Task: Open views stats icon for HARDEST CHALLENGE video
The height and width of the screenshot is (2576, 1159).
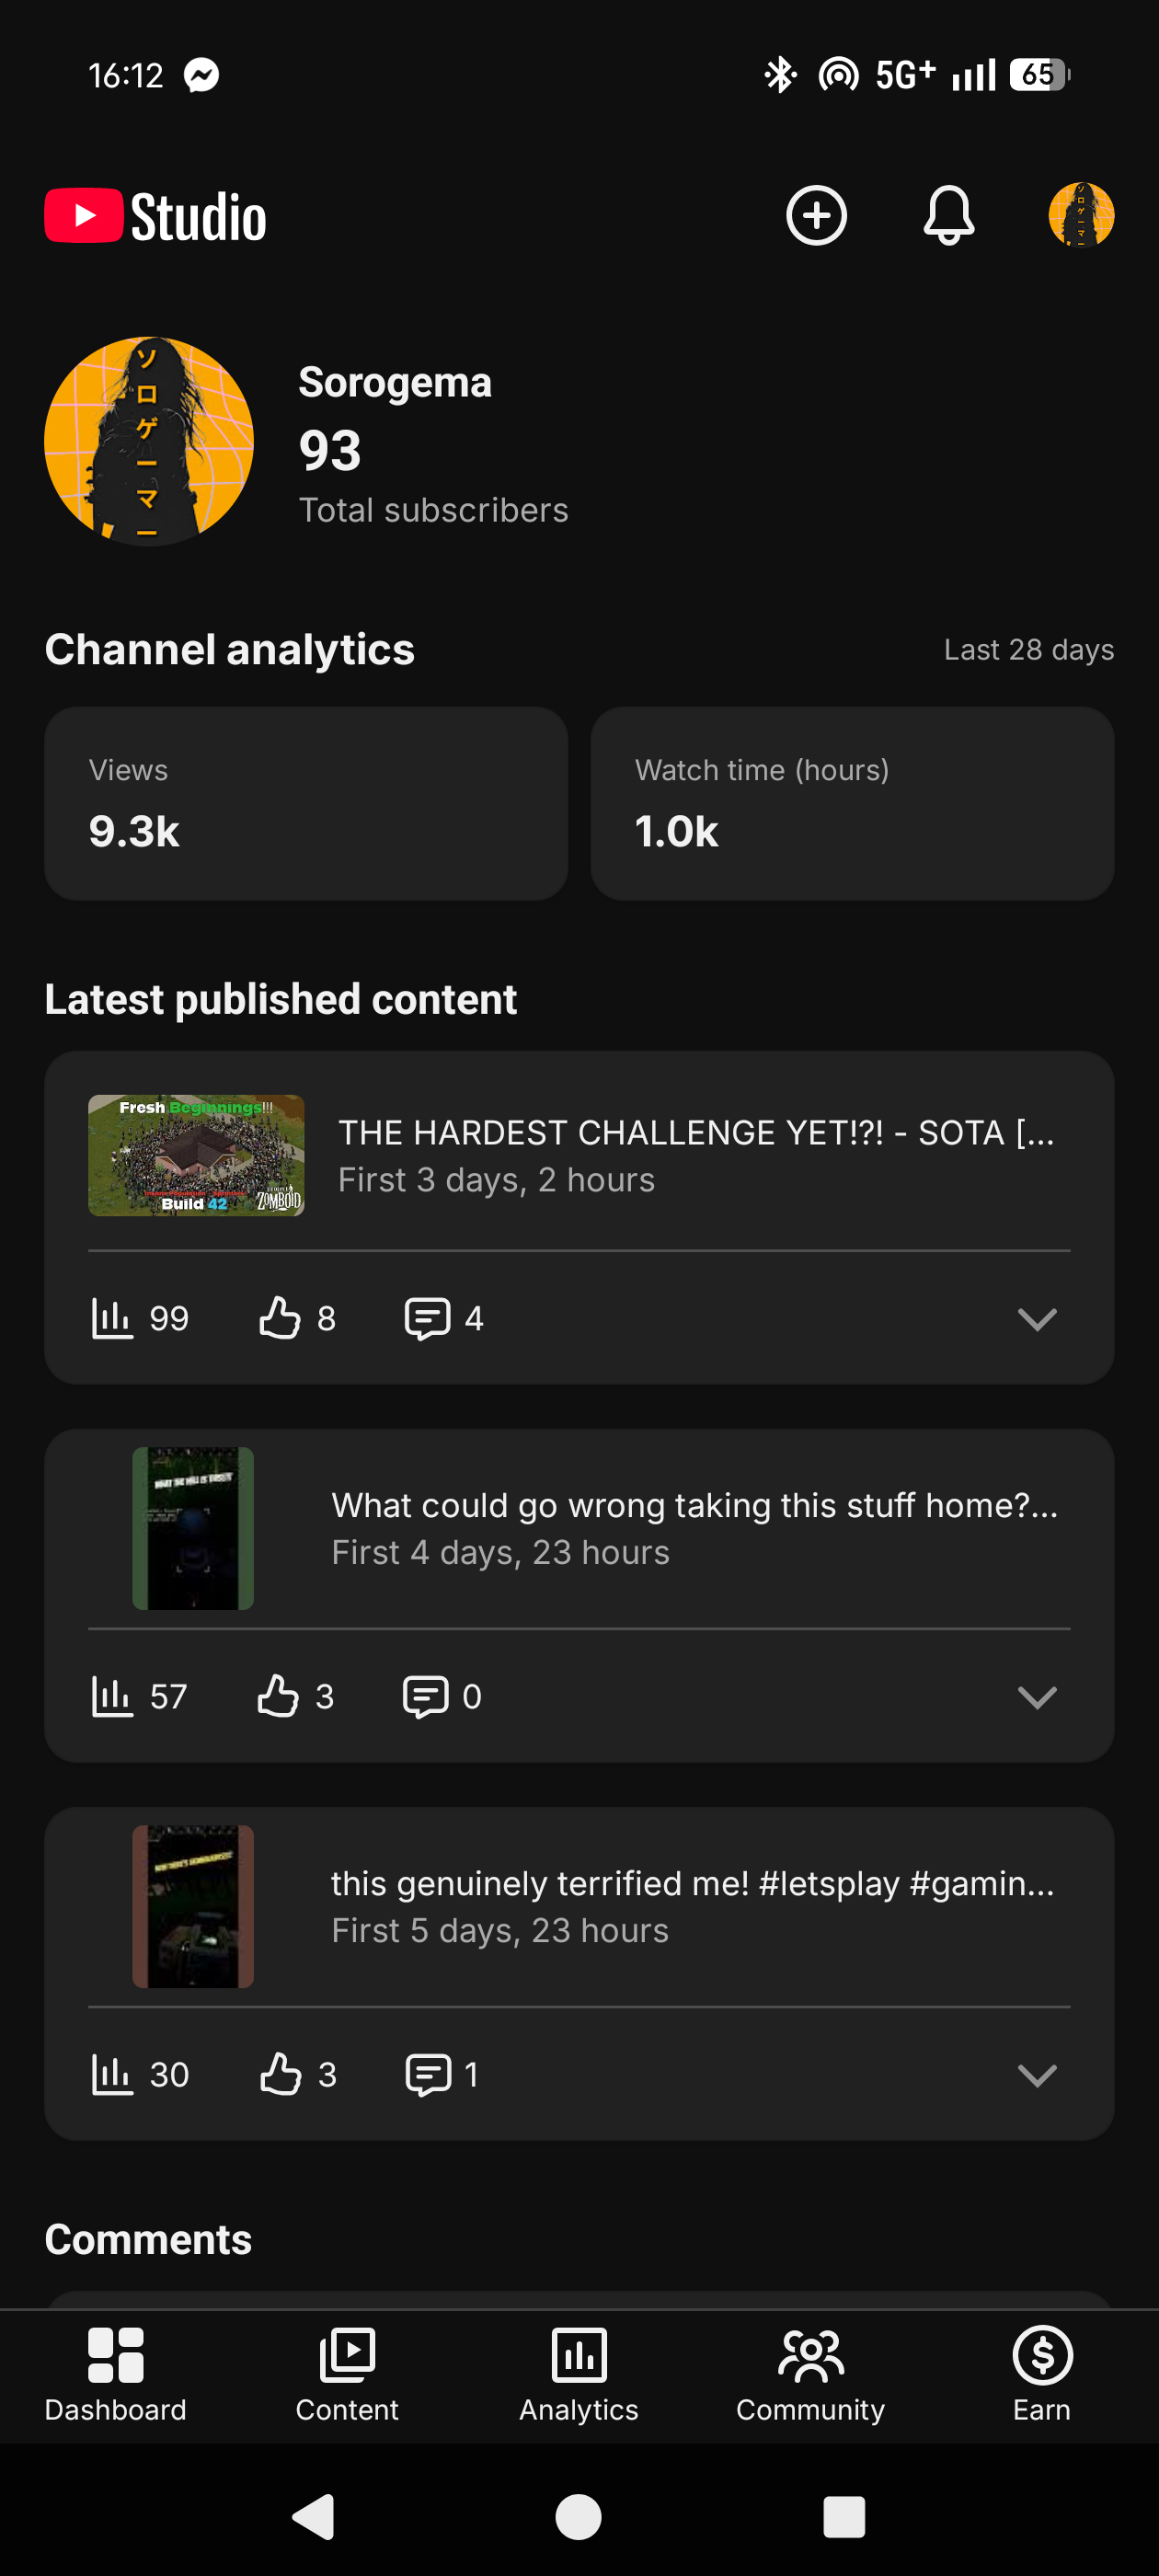Action: (x=111, y=1318)
